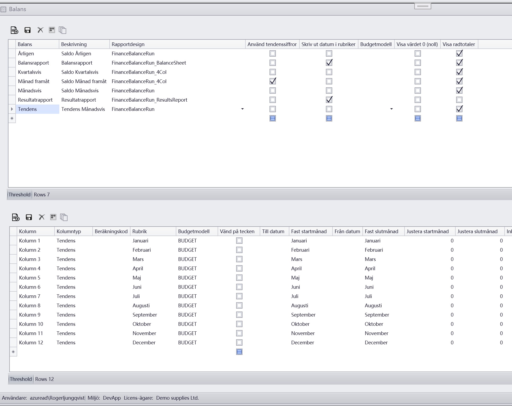Enable Använd tendenssiffror for Årligen row
The width and height of the screenshot is (512, 406).
click(272, 54)
